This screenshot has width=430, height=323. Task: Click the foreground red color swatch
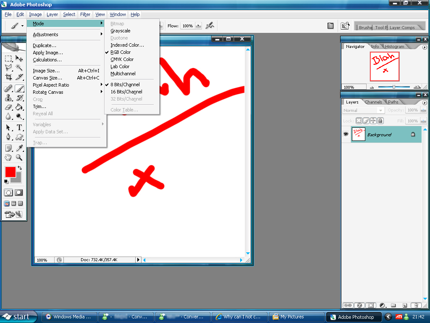[10, 172]
